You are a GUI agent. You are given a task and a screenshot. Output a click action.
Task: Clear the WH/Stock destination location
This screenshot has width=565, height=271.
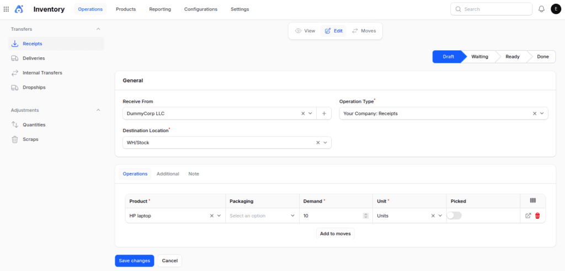click(x=318, y=143)
